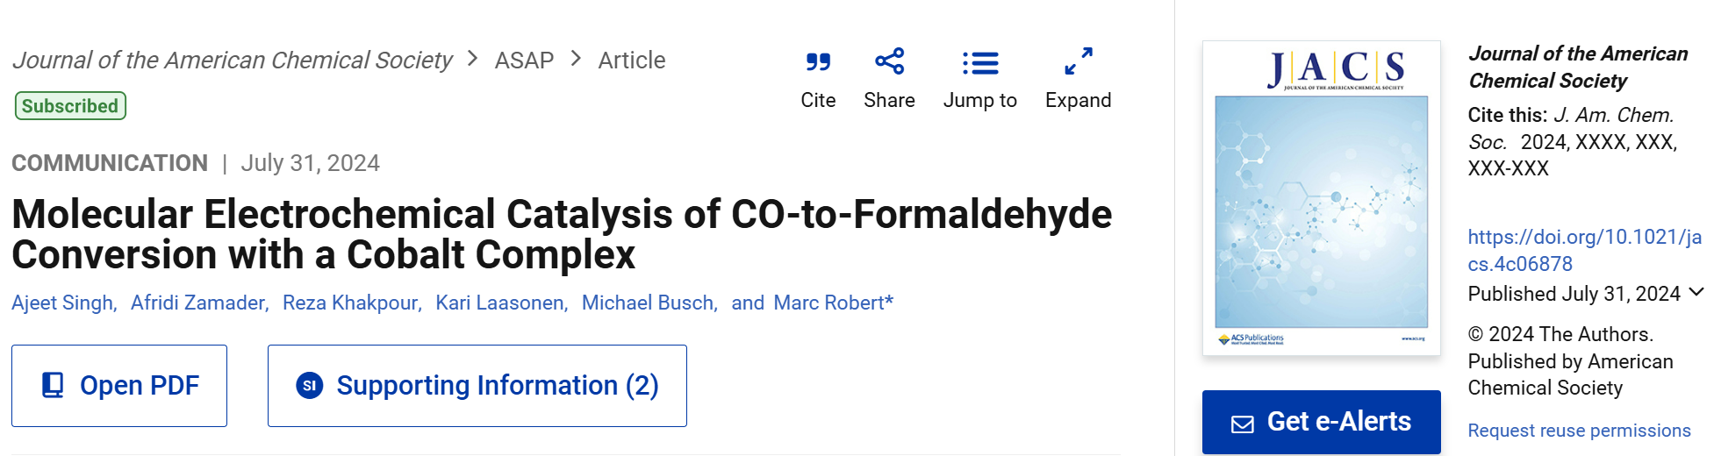The height and width of the screenshot is (456, 1714).
Task: Open the Jump to list icon
Action: (x=980, y=63)
